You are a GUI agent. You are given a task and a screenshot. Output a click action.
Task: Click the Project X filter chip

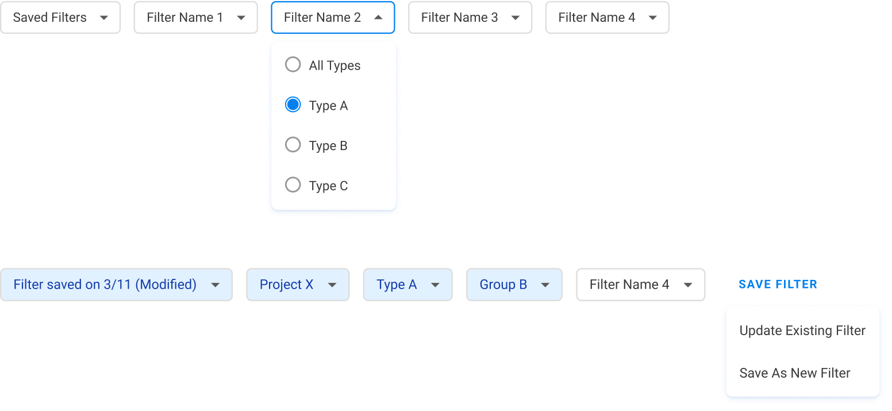(297, 285)
